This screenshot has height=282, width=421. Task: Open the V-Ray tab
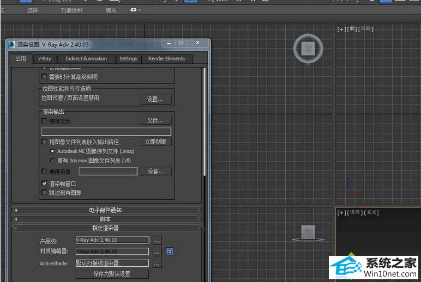[45, 59]
